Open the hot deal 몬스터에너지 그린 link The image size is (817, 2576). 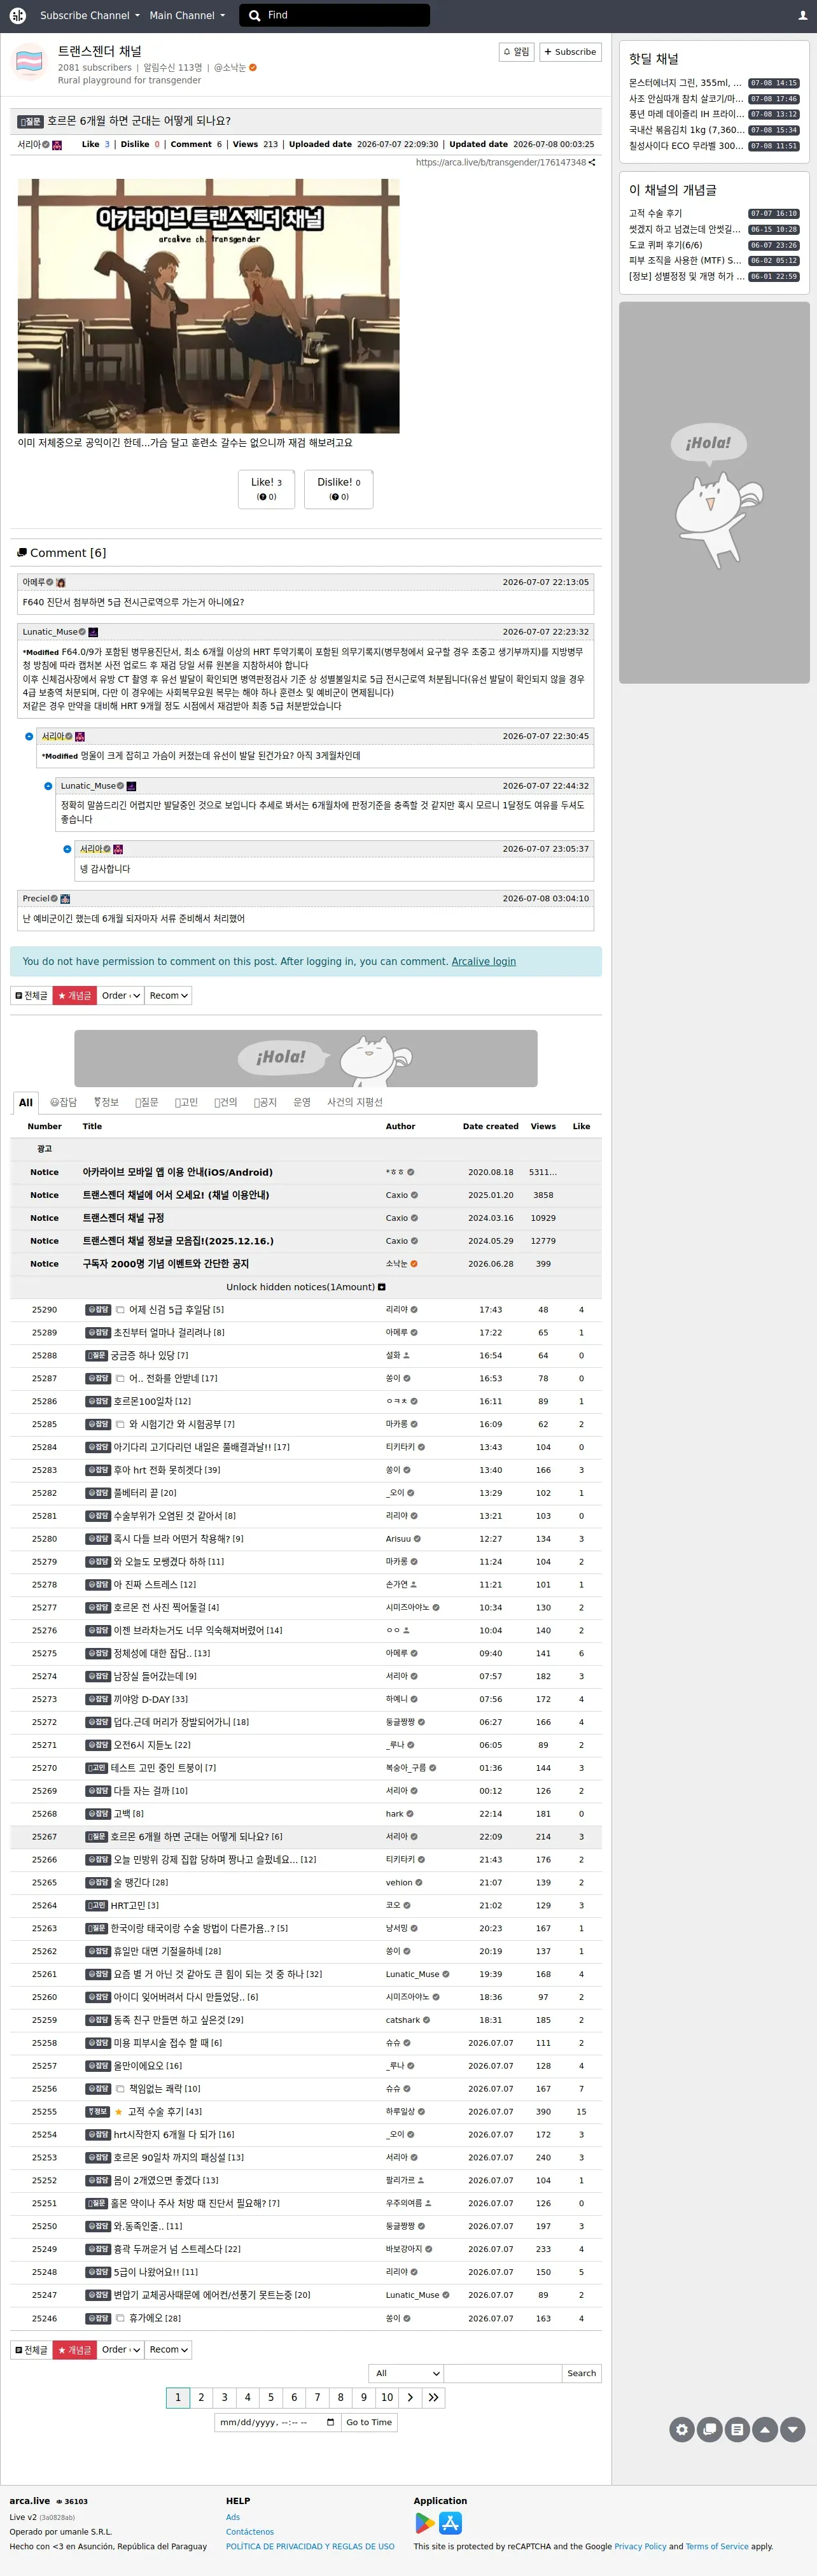point(685,83)
